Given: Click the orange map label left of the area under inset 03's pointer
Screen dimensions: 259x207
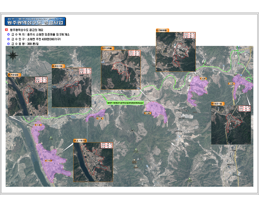Looking at the screenshot, I should tap(147, 113).
